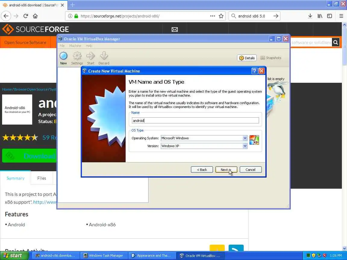Click Next to continue the wizard
Screen dimensions: 347x260
click(226, 170)
